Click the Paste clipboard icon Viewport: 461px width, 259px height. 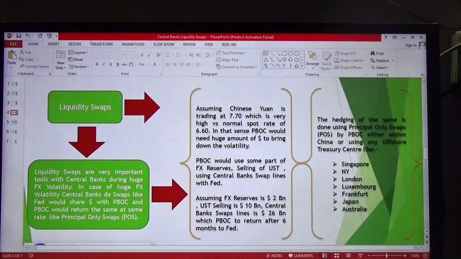[x=12, y=58]
